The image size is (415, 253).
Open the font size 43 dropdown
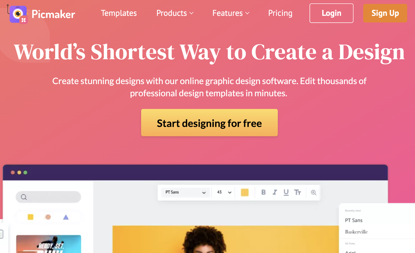click(224, 192)
